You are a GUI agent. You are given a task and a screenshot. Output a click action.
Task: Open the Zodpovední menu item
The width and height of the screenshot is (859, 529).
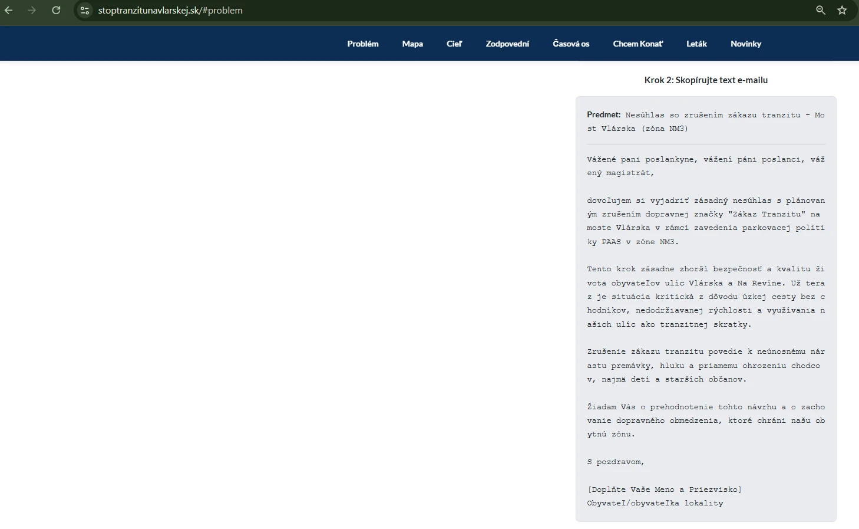pyautogui.click(x=507, y=44)
